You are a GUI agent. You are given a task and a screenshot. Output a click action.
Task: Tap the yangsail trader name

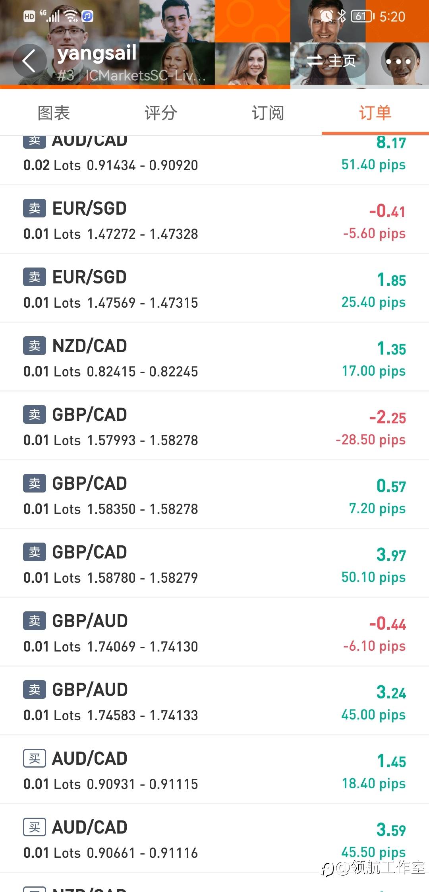[97, 53]
